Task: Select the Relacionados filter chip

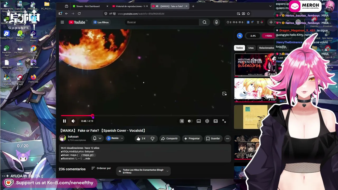Action: pyautogui.click(x=266, y=48)
